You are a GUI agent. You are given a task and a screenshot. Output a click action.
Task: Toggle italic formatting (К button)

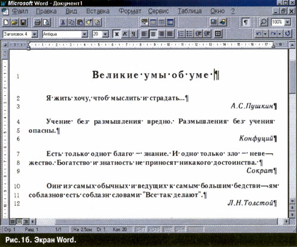click(125, 34)
